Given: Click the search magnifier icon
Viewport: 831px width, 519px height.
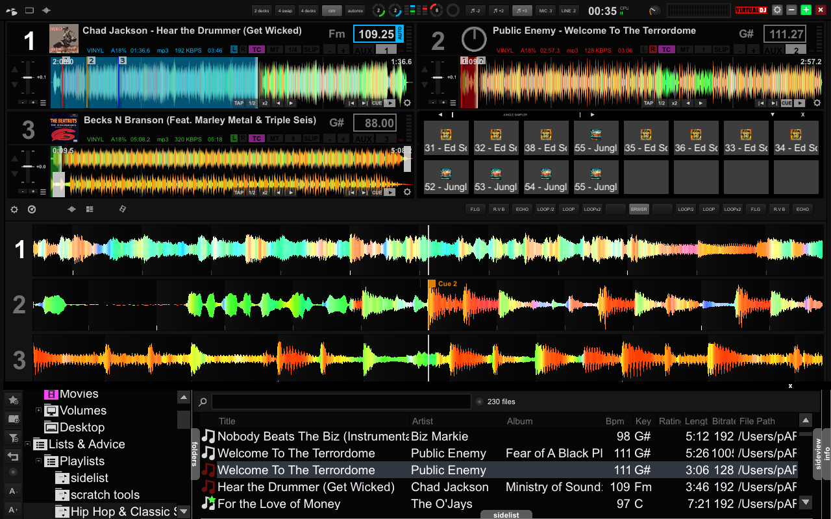Looking at the screenshot, I should point(203,402).
